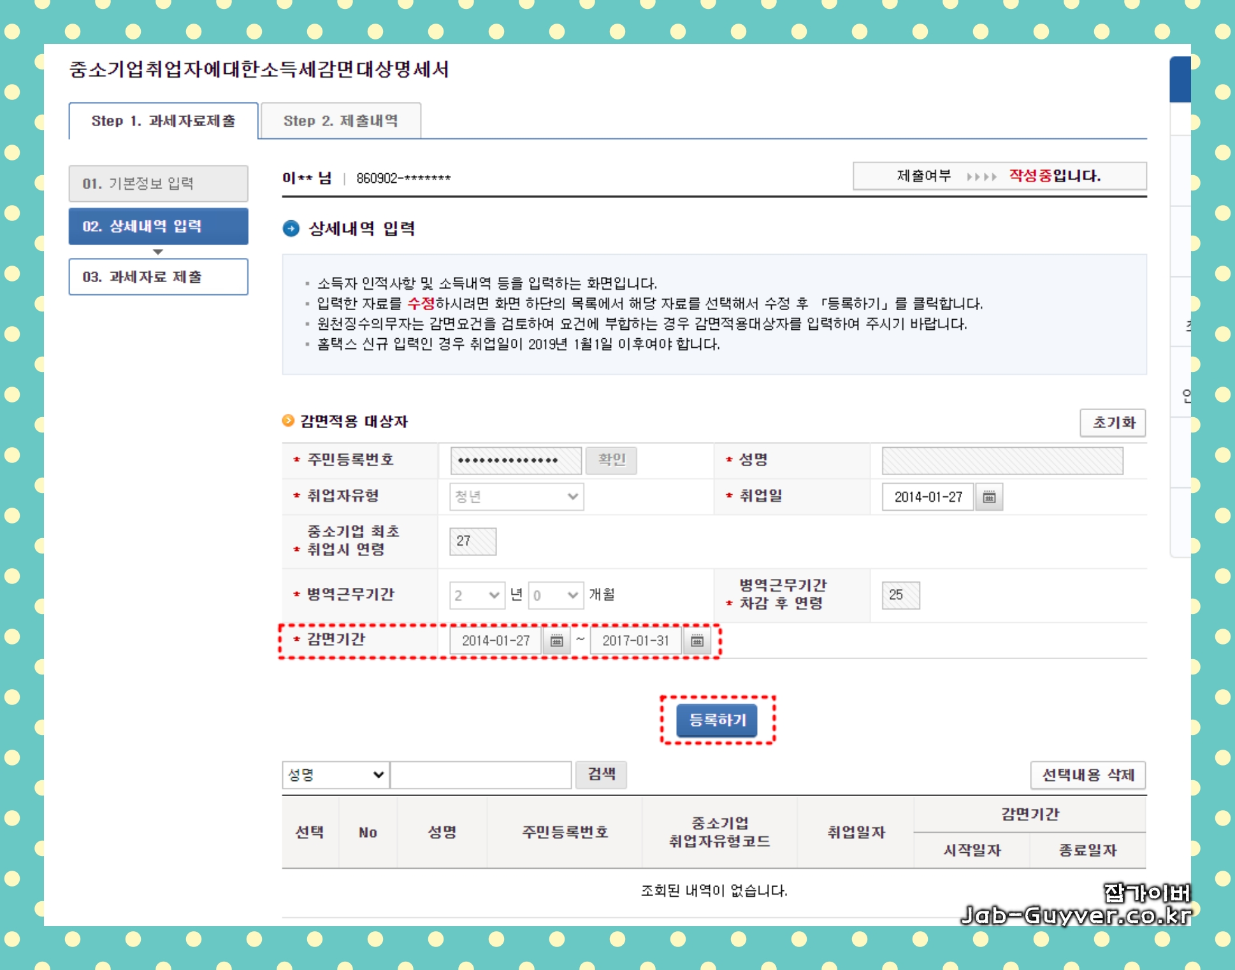Select the Step 1. 과세자료제출 tab
Image resolution: width=1235 pixels, height=970 pixels.
click(162, 120)
